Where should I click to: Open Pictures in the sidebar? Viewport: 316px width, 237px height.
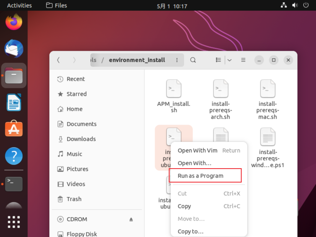coord(97,169)
